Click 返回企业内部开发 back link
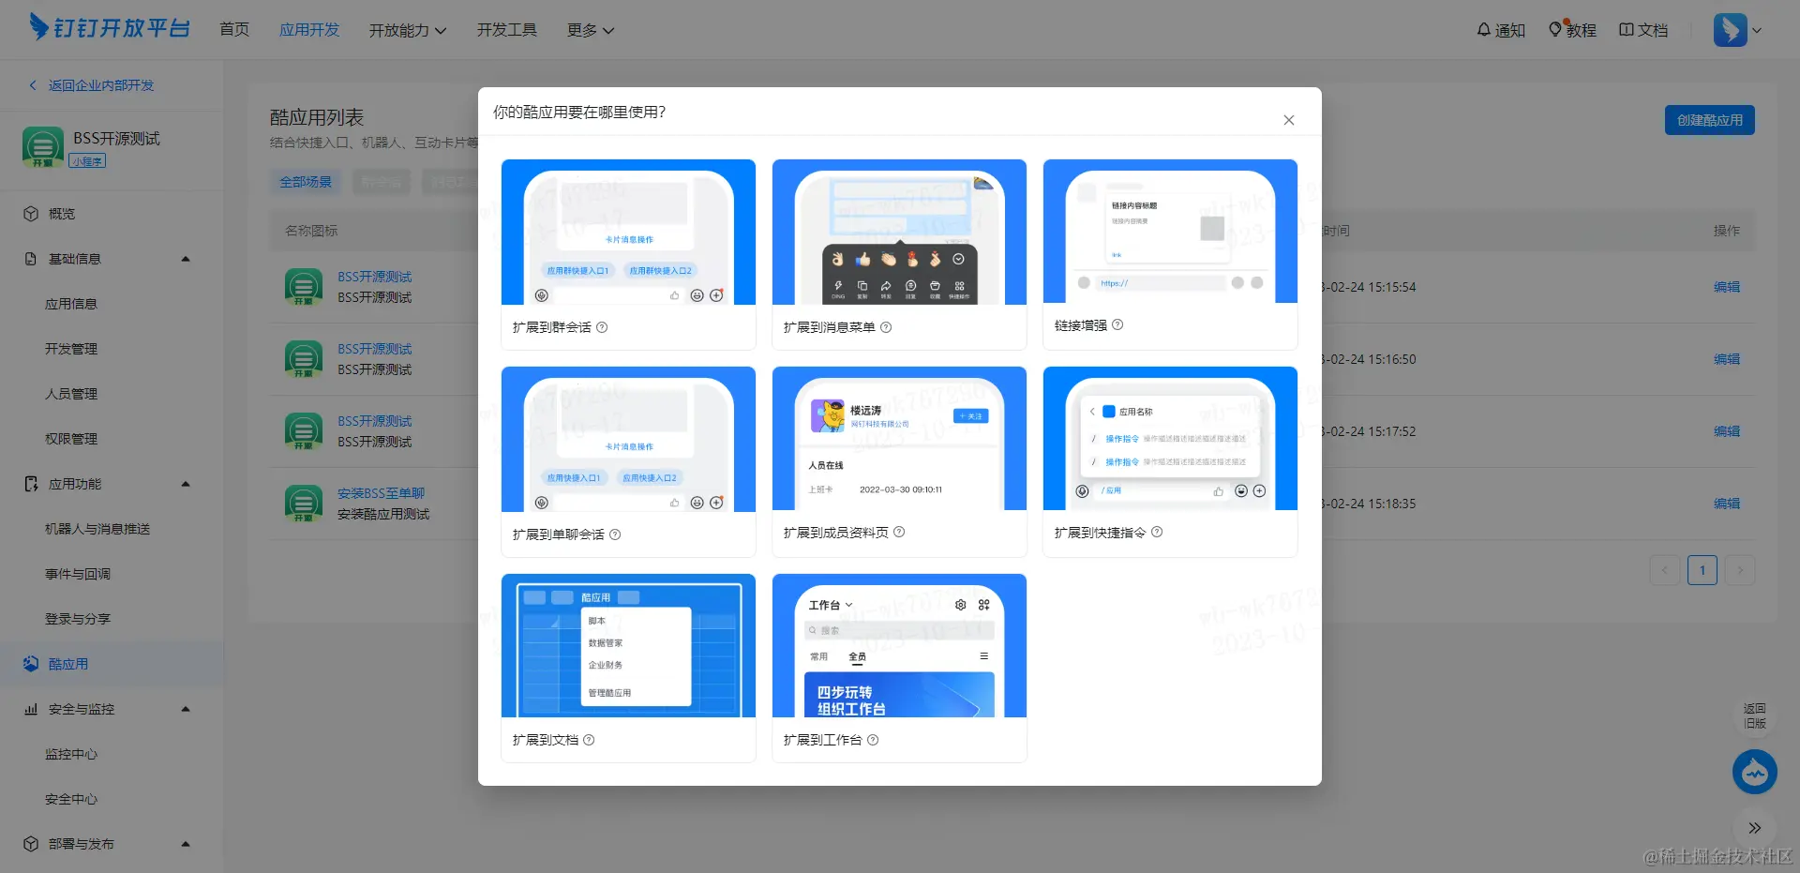This screenshot has width=1800, height=873. click(x=92, y=85)
